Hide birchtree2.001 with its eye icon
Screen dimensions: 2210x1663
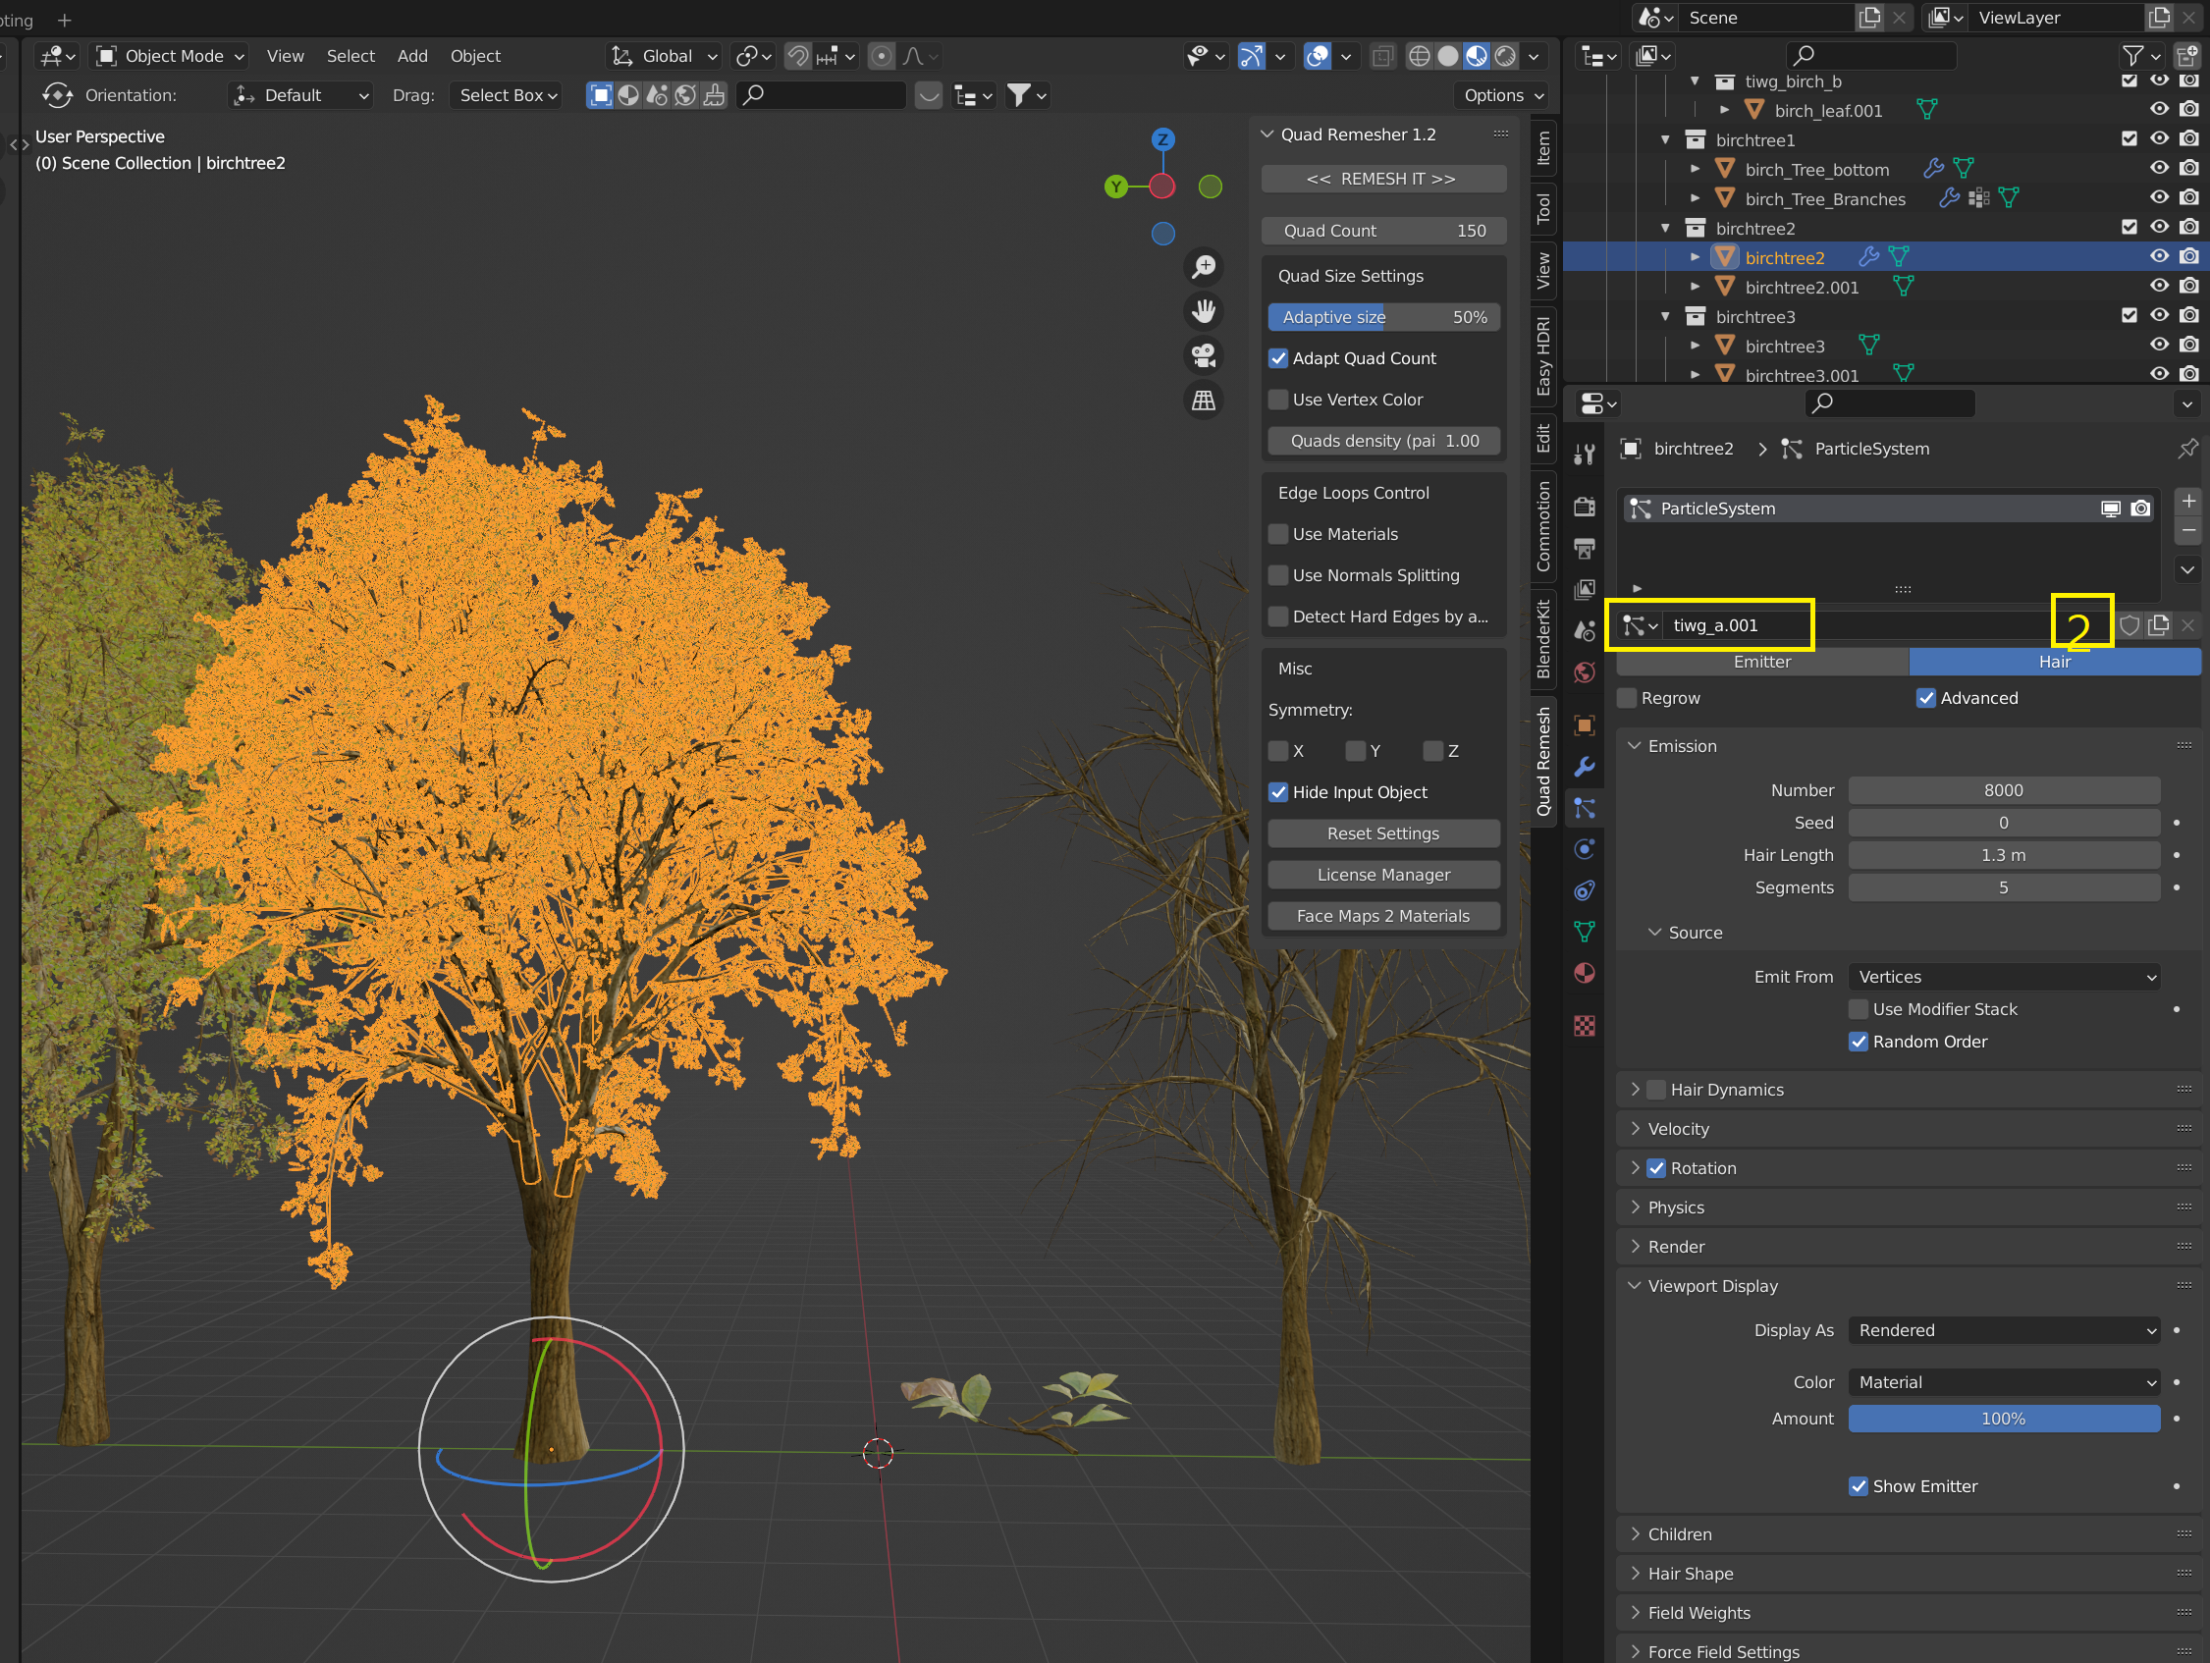pos(2159,287)
